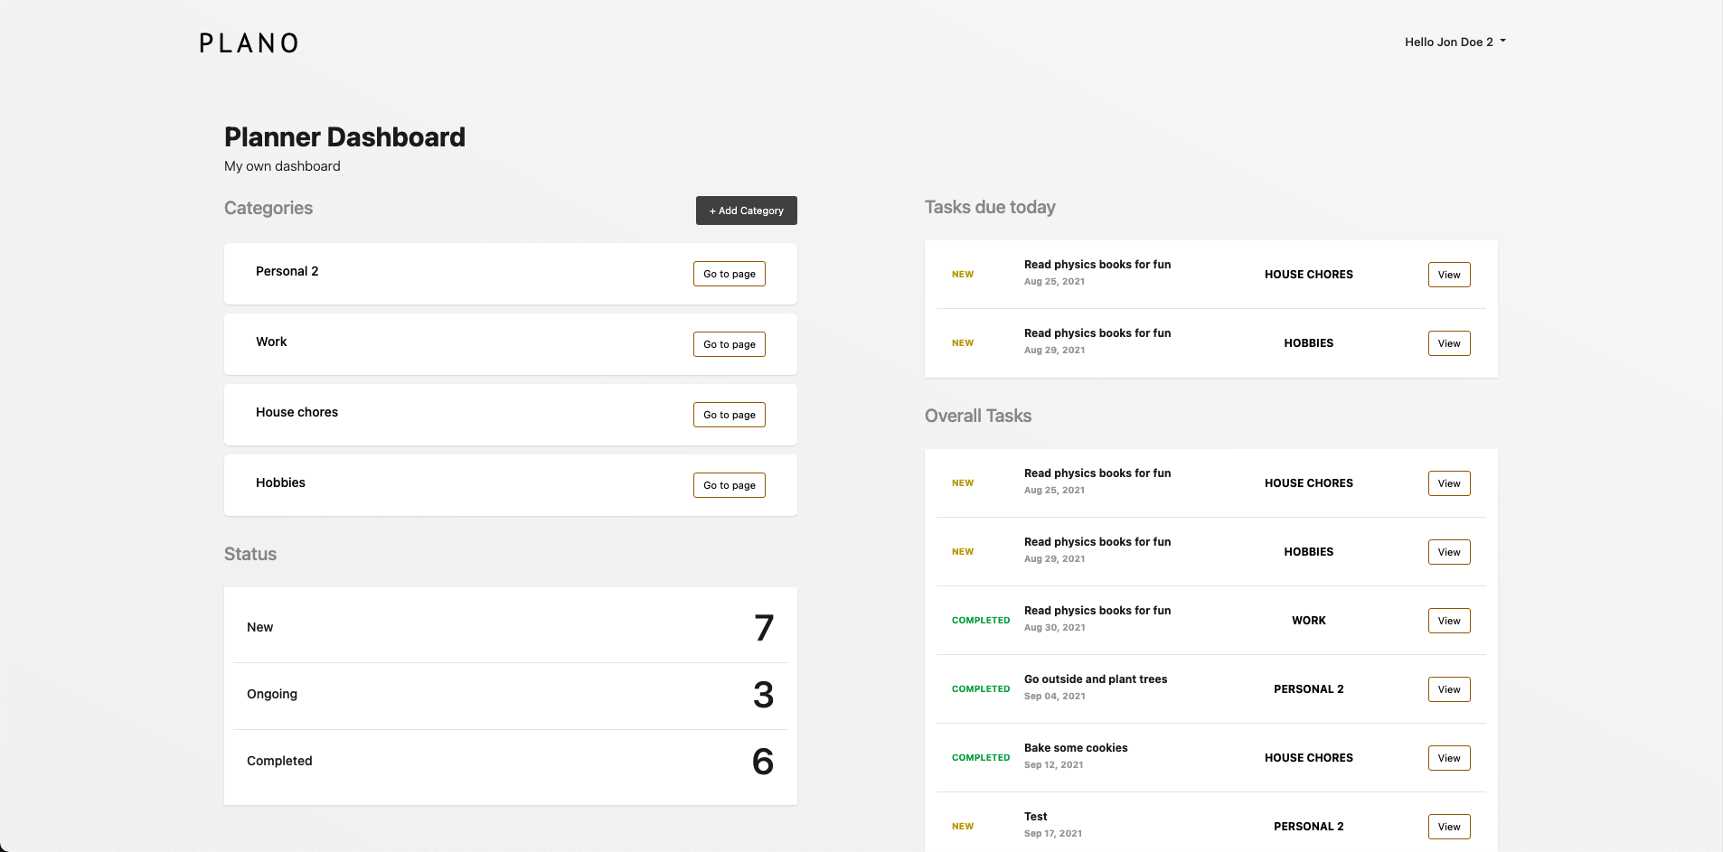This screenshot has width=1723, height=852.
Task: Go to the Hobbies category page
Action: [729, 484]
